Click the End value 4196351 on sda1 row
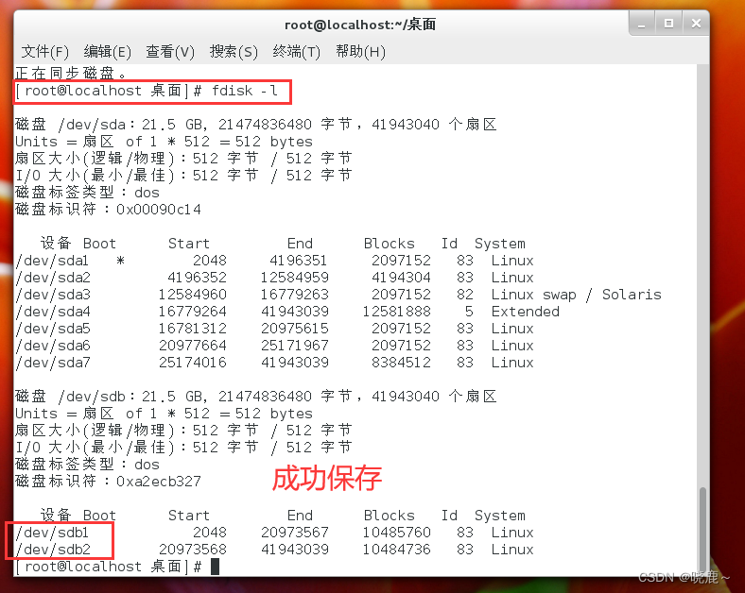Image resolution: width=745 pixels, height=593 pixels. tap(299, 261)
